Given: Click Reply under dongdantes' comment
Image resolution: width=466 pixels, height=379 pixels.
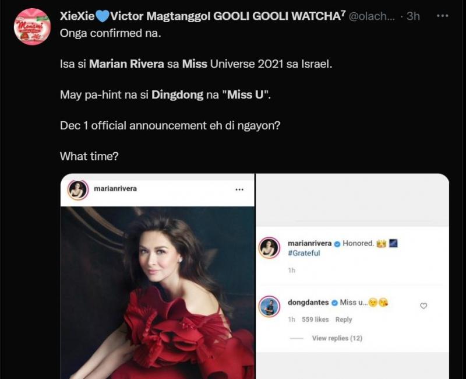Looking at the screenshot, I should [x=344, y=320].
